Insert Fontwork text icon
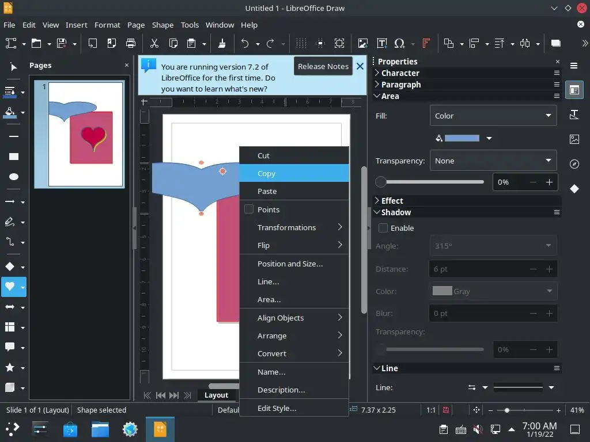Image resolution: width=590 pixels, height=442 pixels. point(426,43)
